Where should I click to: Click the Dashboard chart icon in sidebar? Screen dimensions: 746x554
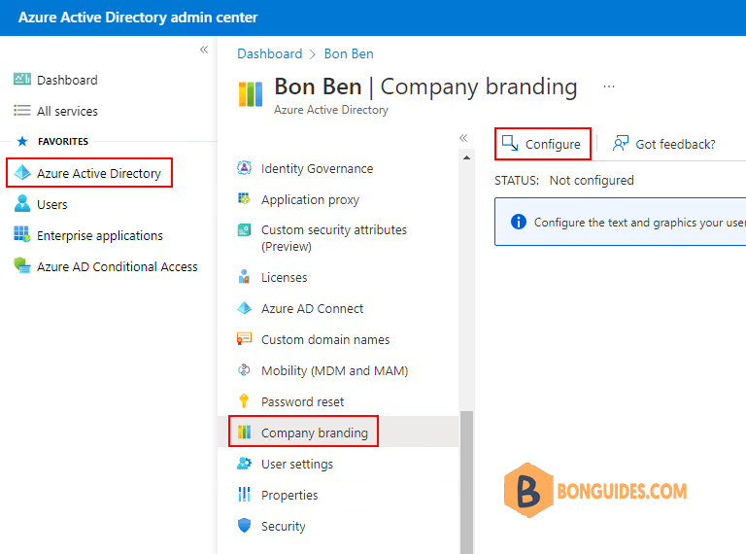point(22,79)
